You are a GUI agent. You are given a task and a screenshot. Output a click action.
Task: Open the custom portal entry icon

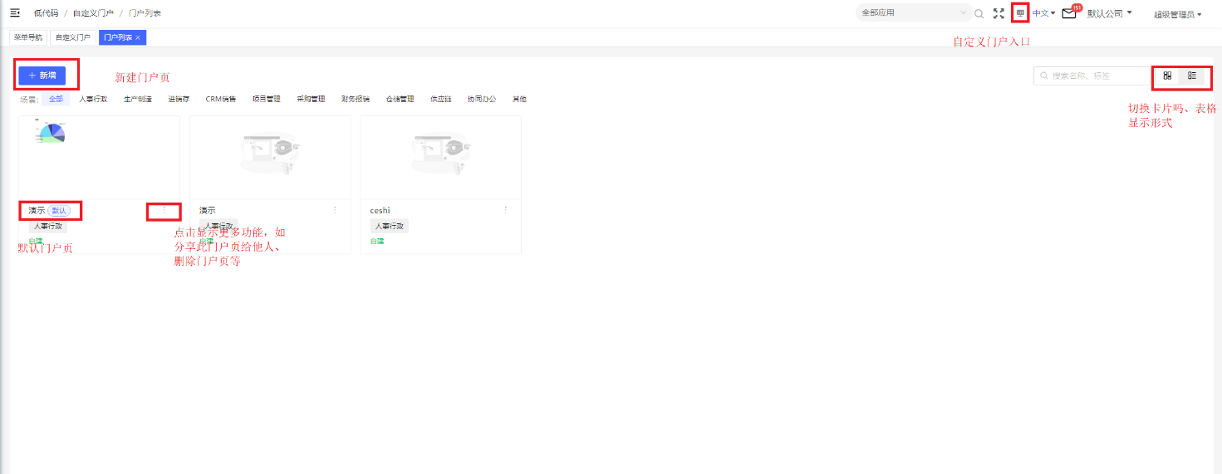(x=1020, y=13)
